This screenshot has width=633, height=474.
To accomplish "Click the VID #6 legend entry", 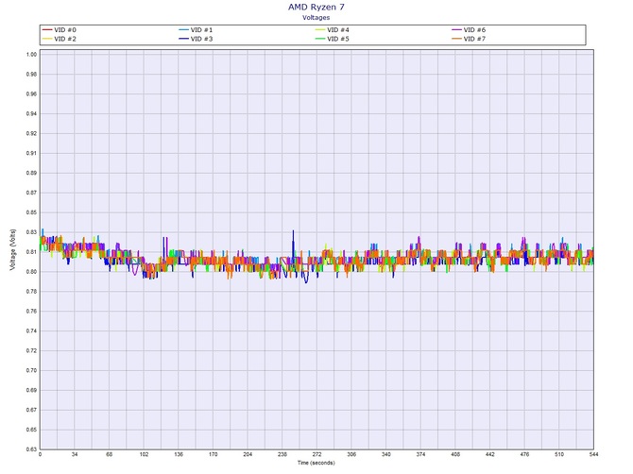I will 469,30.
